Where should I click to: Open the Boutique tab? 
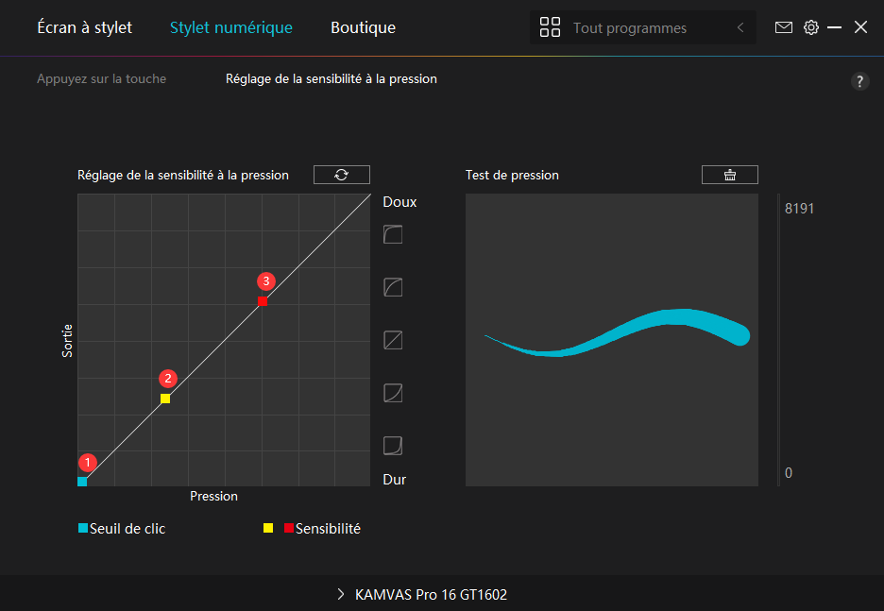coord(363,27)
